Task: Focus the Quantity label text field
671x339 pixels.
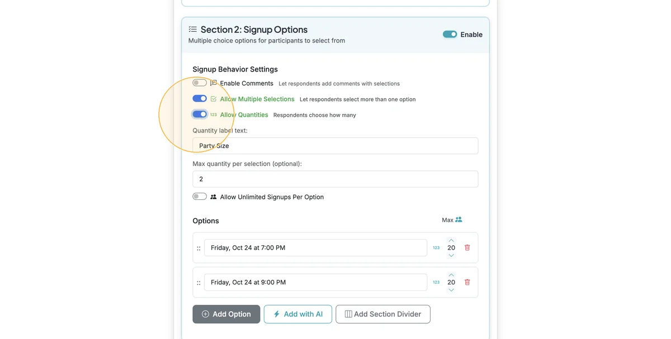Action: click(x=335, y=146)
